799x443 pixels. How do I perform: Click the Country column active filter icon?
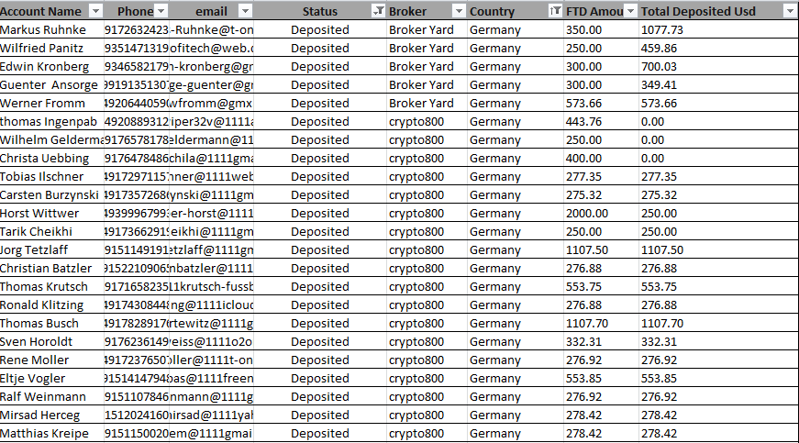555,11
